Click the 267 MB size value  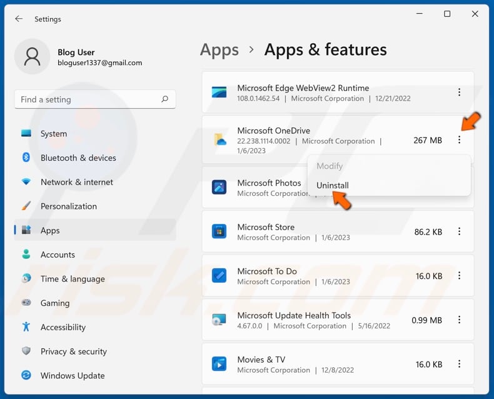coord(428,140)
